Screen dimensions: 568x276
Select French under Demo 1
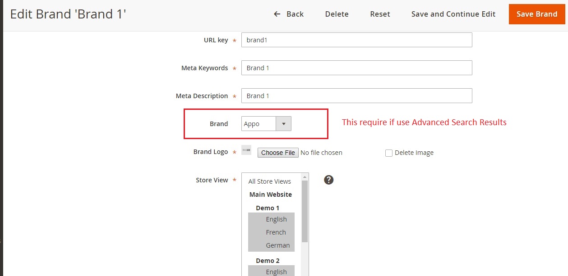coord(276,232)
